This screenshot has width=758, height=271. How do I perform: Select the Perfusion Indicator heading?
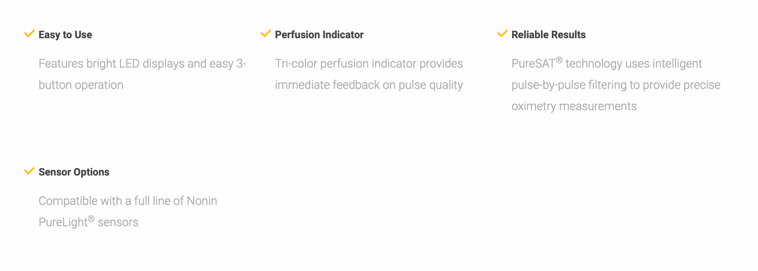[x=319, y=35]
